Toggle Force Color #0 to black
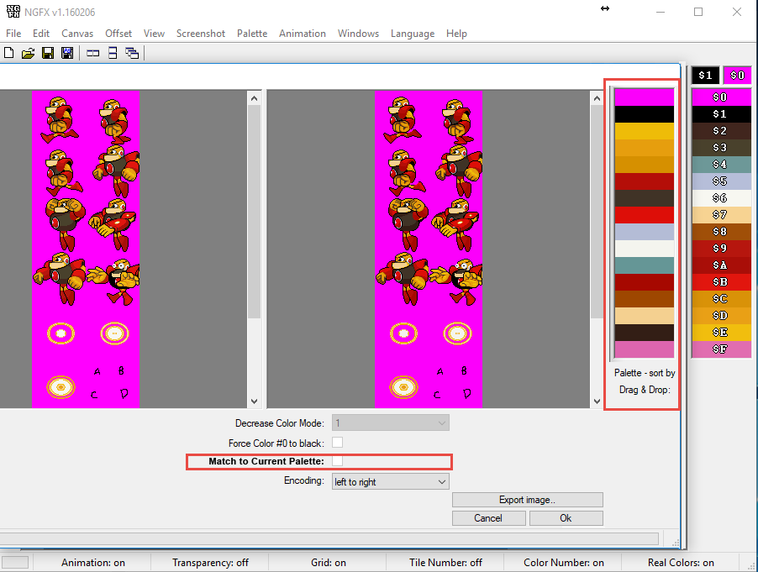Image resolution: width=758 pixels, height=572 pixels. point(338,443)
